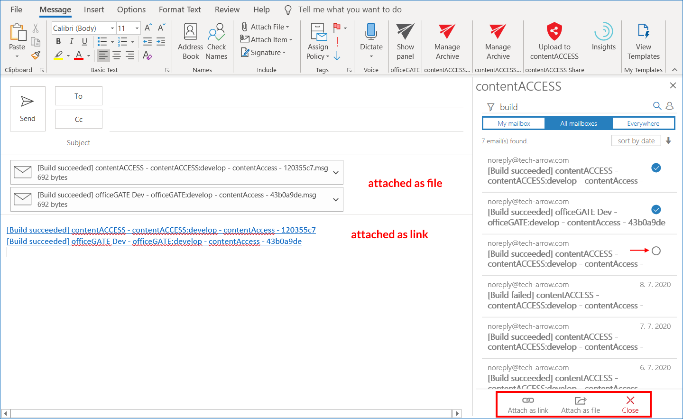Click the search magnifier in contentACCESS pane

click(x=657, y=106)
